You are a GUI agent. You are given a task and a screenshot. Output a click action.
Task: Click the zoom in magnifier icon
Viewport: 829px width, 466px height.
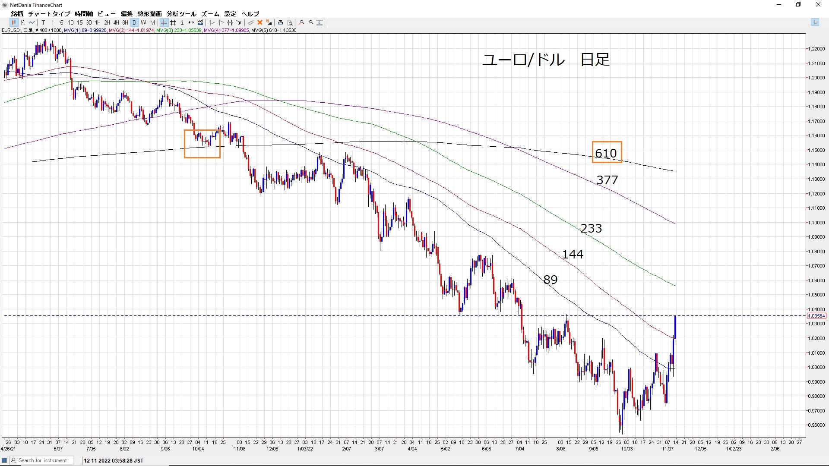[x=302, y=22]
